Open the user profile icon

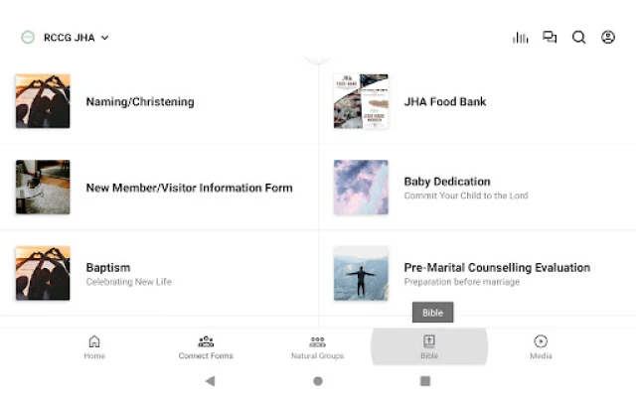pos(608,38)
